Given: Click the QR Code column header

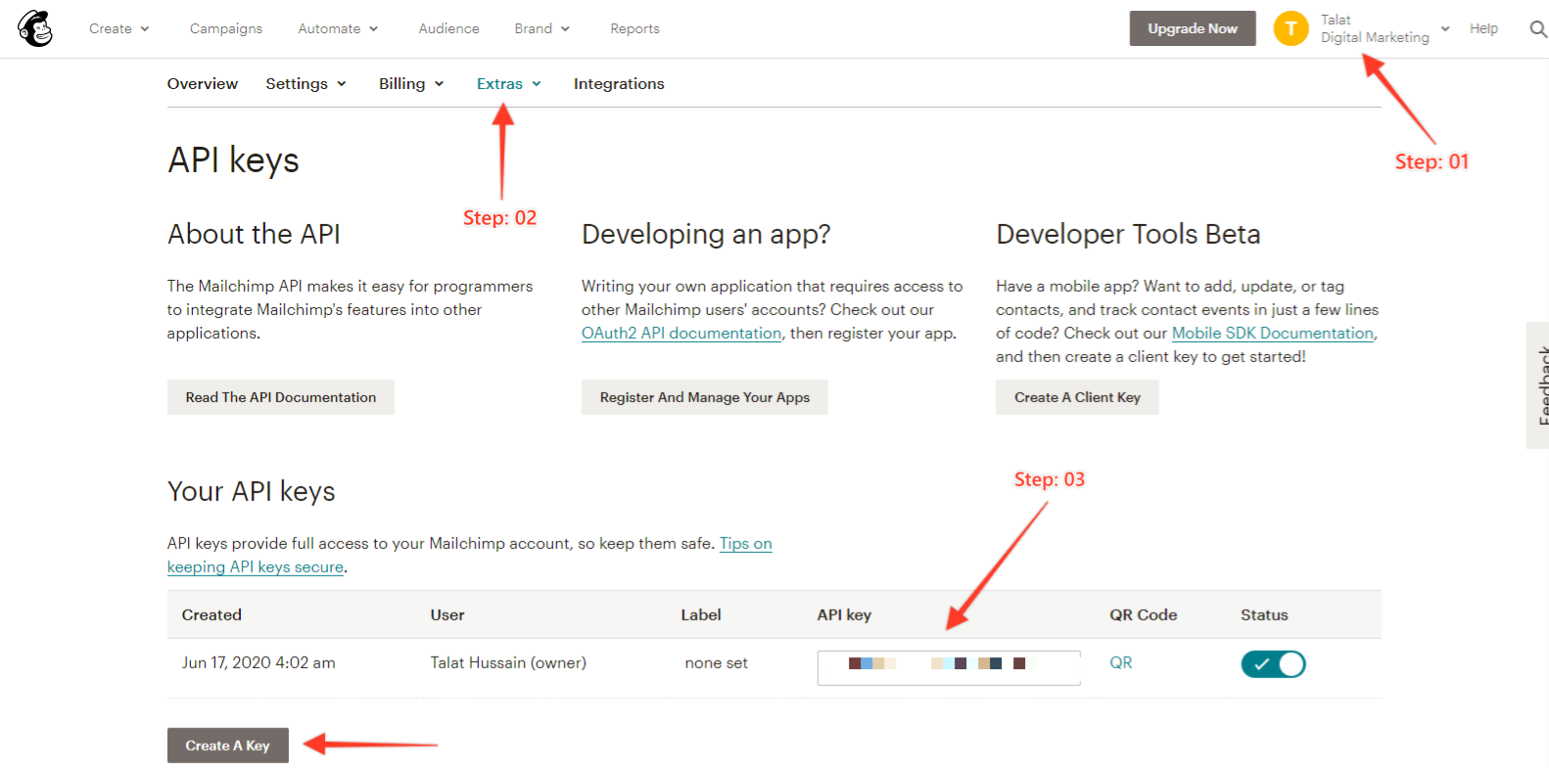Looking at the screenshot, I should pyautogui.click(x=1144, y=615).
